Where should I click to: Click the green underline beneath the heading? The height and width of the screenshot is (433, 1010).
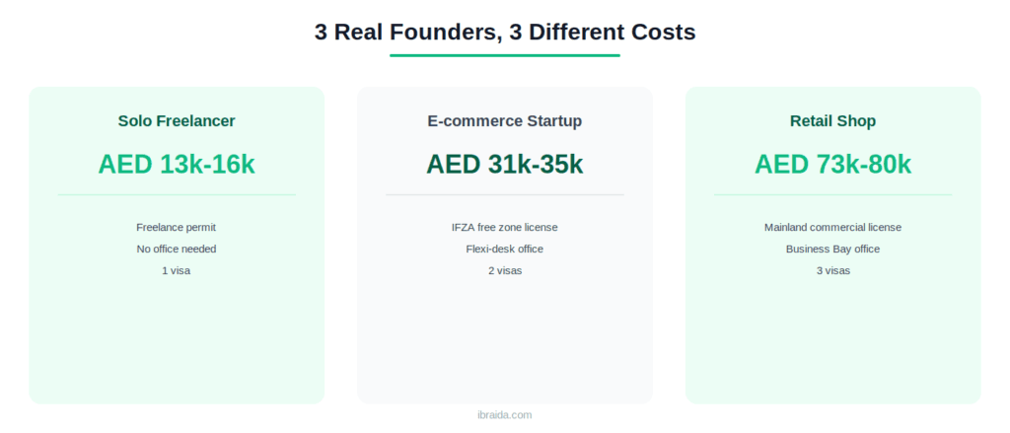505,55
